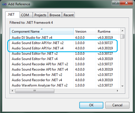Click version 1.0.0.0 of Sound Editor API v2
135x113 pixels.
80,43
